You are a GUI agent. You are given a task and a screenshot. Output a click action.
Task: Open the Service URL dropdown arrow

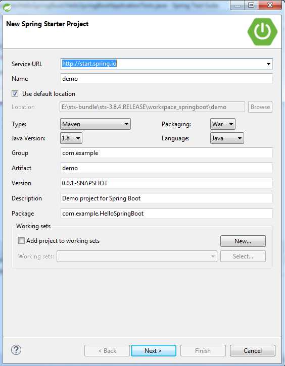tap(268, 64)
